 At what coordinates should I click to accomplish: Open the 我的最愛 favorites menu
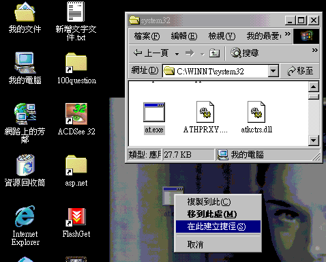pyautogui.click(x=264, y=36)
